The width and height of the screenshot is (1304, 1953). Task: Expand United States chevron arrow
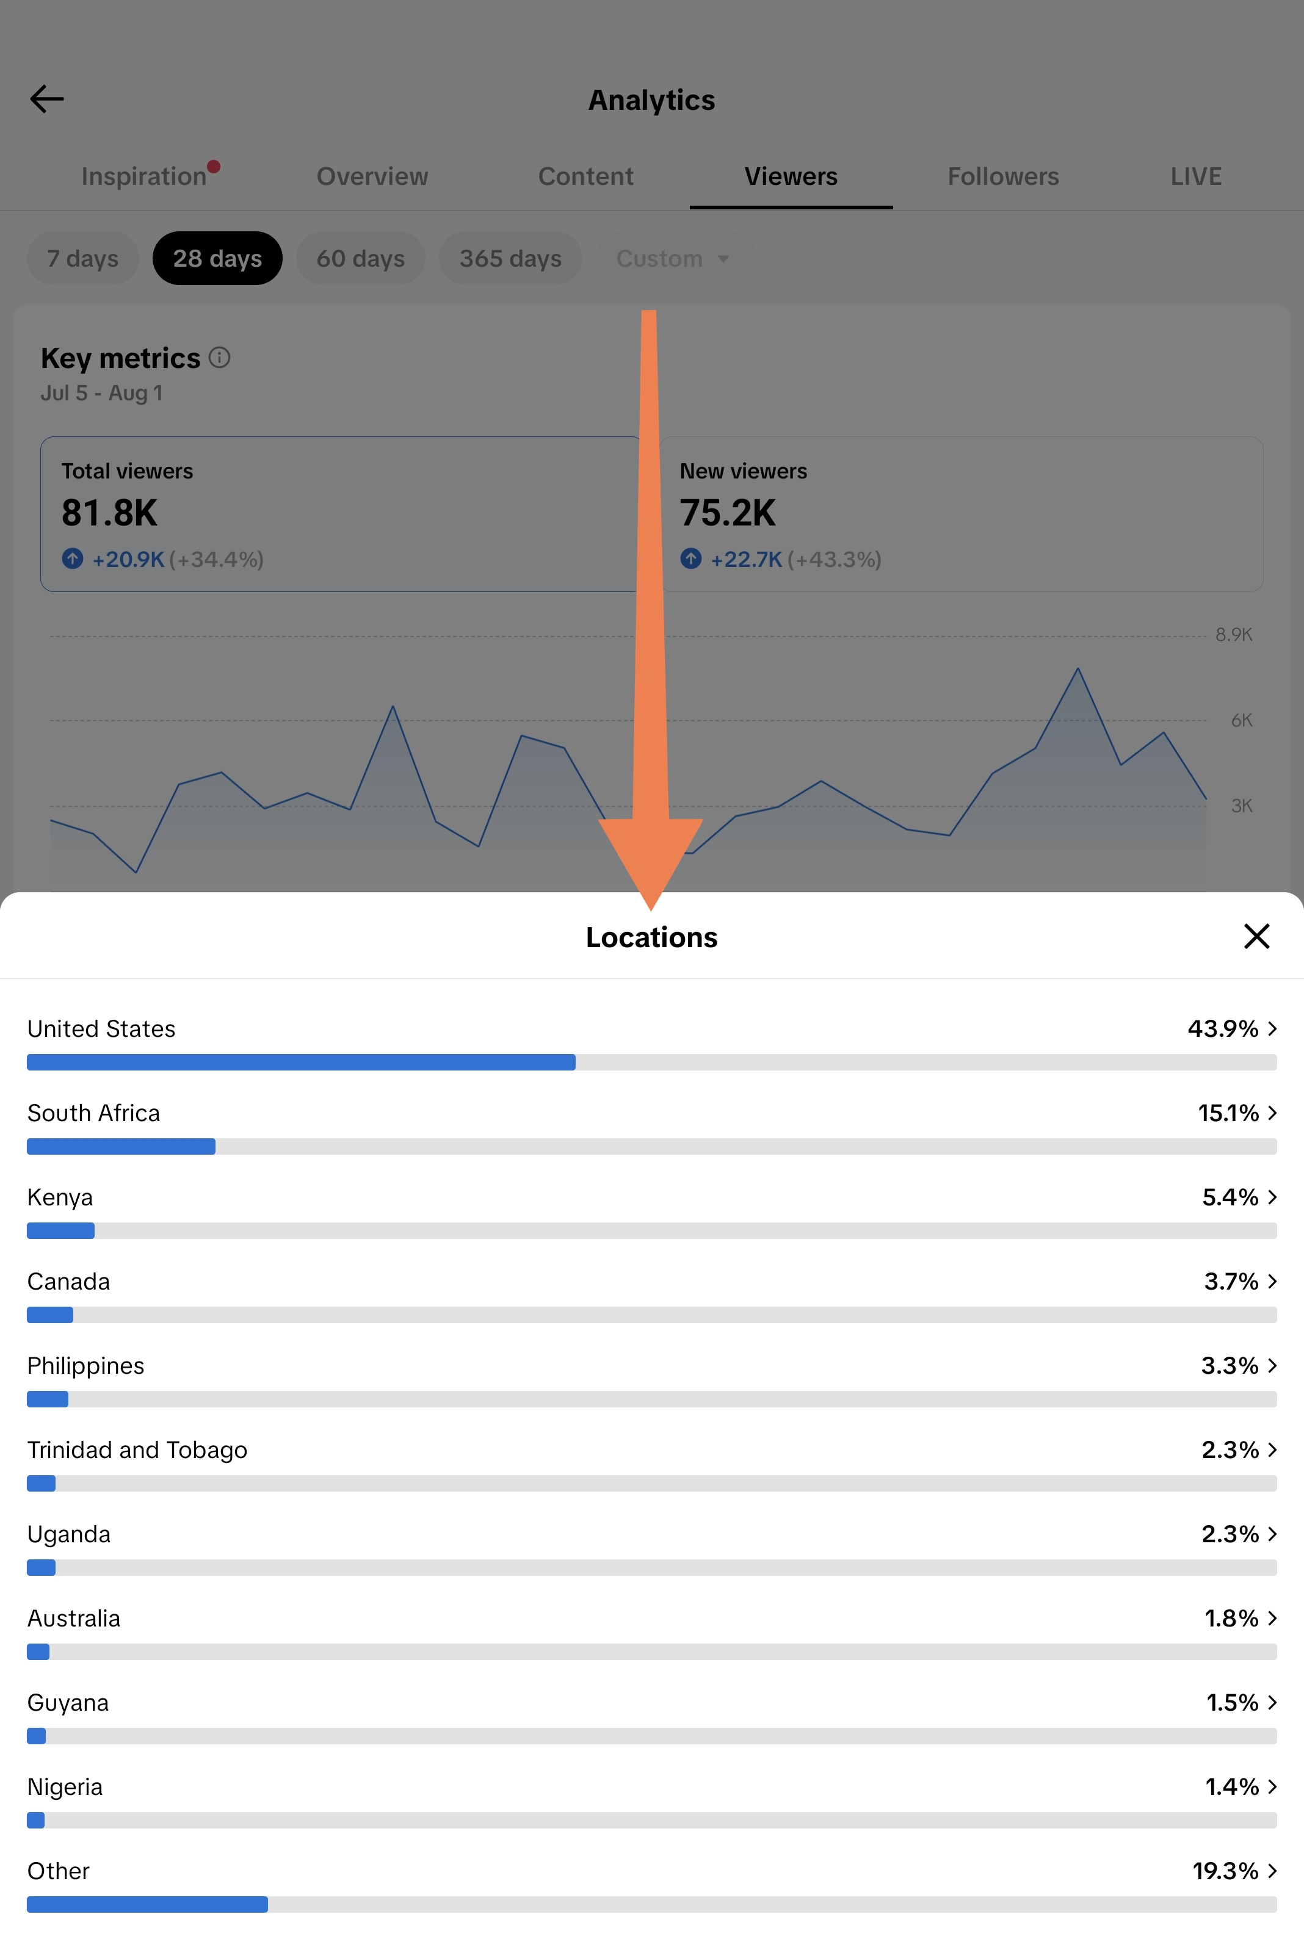[1272, 1028]
